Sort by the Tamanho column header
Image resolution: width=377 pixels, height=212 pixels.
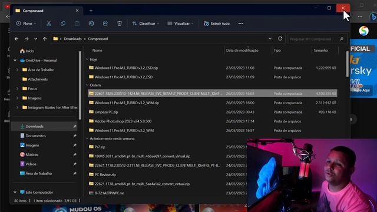[320, 50]
